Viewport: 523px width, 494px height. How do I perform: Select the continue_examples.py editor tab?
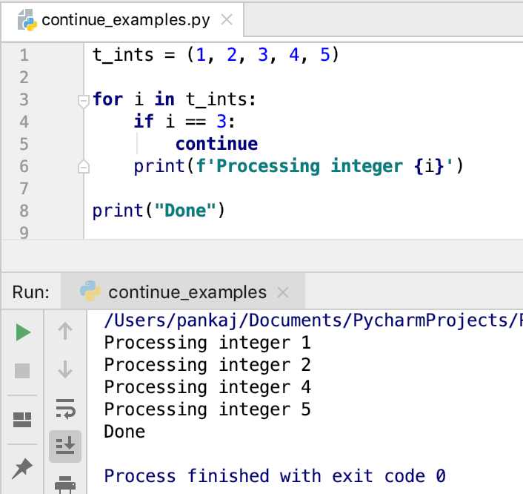point(126,20)
